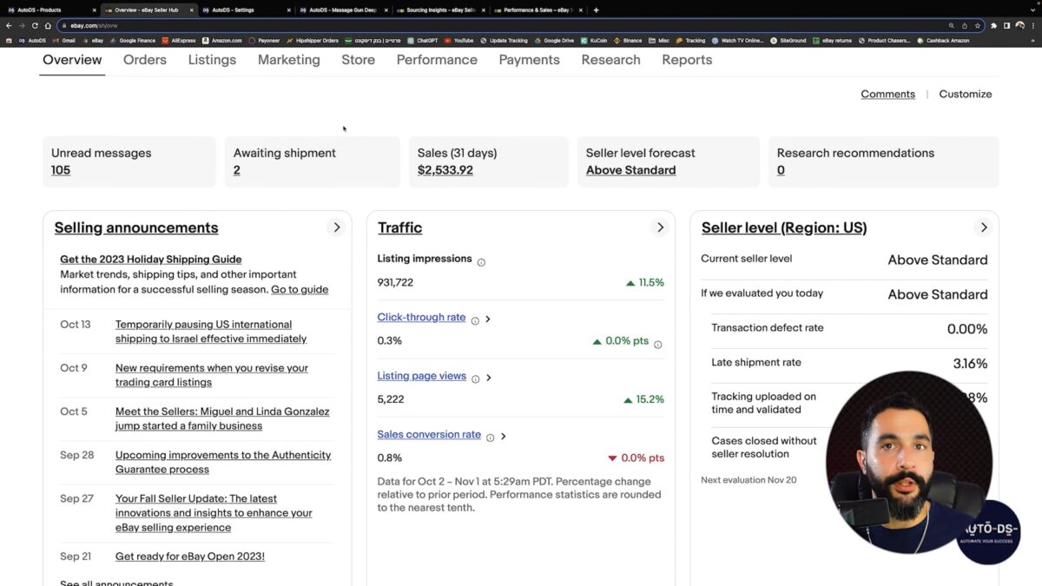Open trading card listings announcement
The width and height of the screenshot is (1042, 586).
point(212,375)
